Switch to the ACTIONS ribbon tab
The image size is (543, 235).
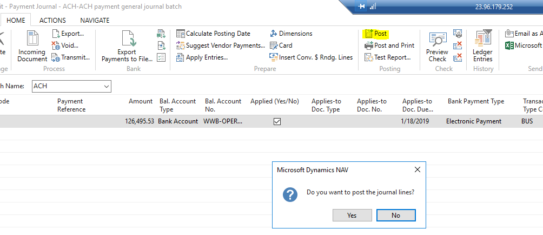click(52, 20)
